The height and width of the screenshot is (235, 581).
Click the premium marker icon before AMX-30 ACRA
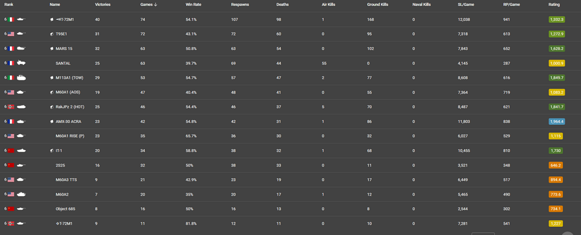pyautogui.click(x=52, y=121)
